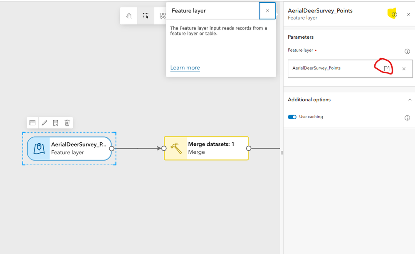Click the AerialDeerSurvey_Points feature layer input field
This screenshot has height=254, width=415.
[329, 68]
